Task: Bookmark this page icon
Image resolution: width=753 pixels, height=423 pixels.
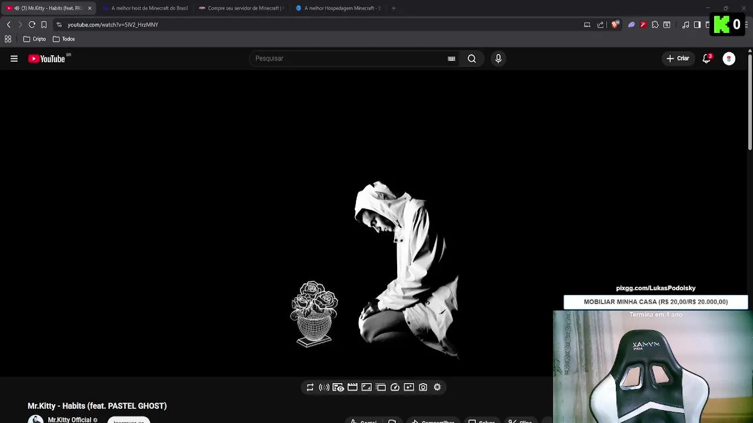Action: pyautogui.click(x=44, y=25)
